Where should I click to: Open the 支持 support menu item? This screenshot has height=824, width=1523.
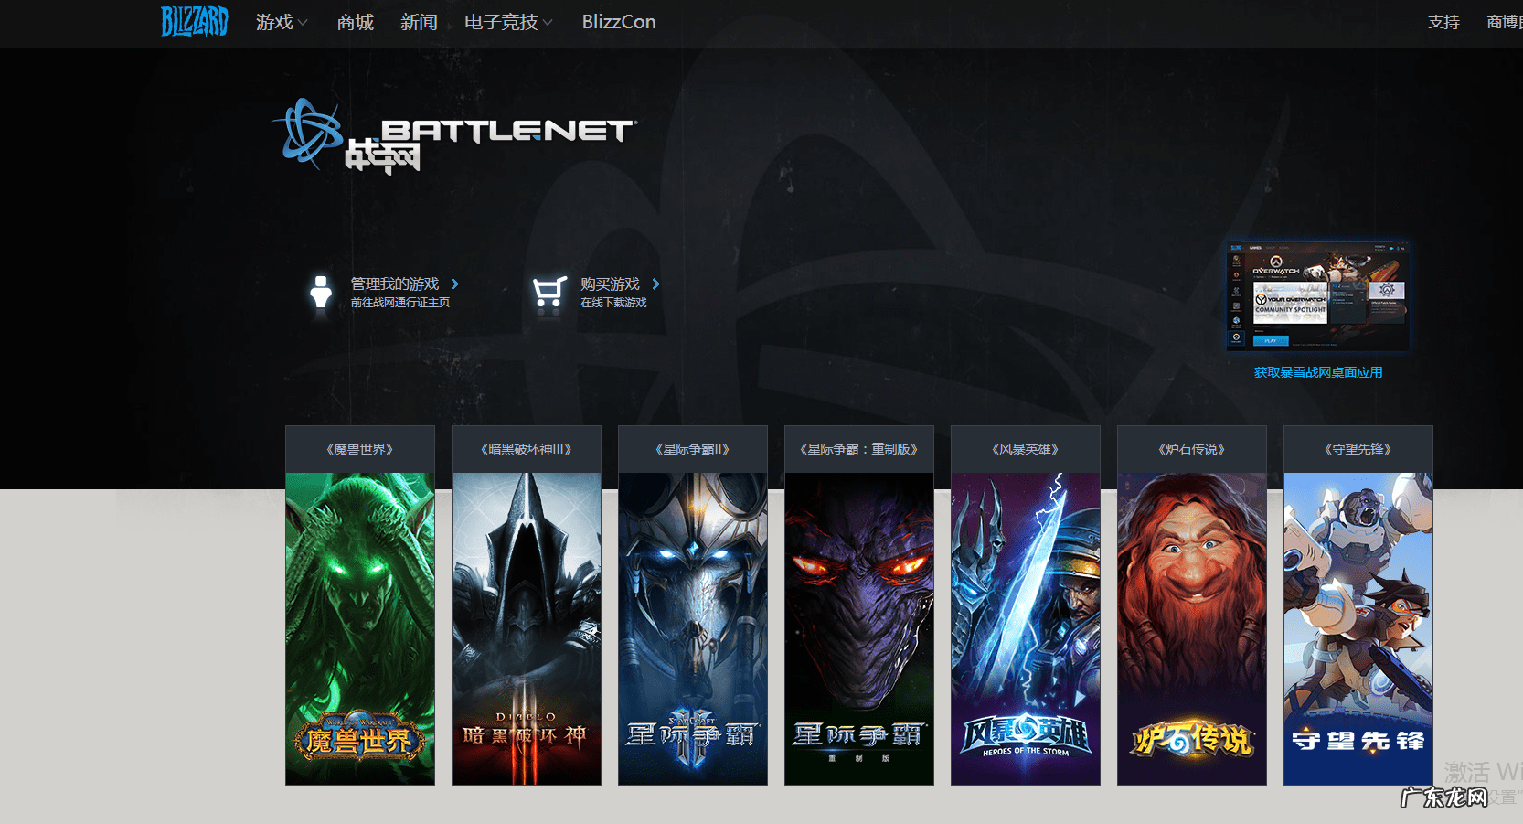tap(1444, 22)
